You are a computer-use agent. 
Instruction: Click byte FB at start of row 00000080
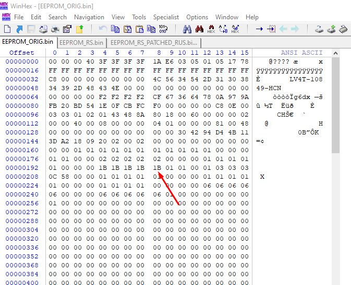tap(53, 106)
